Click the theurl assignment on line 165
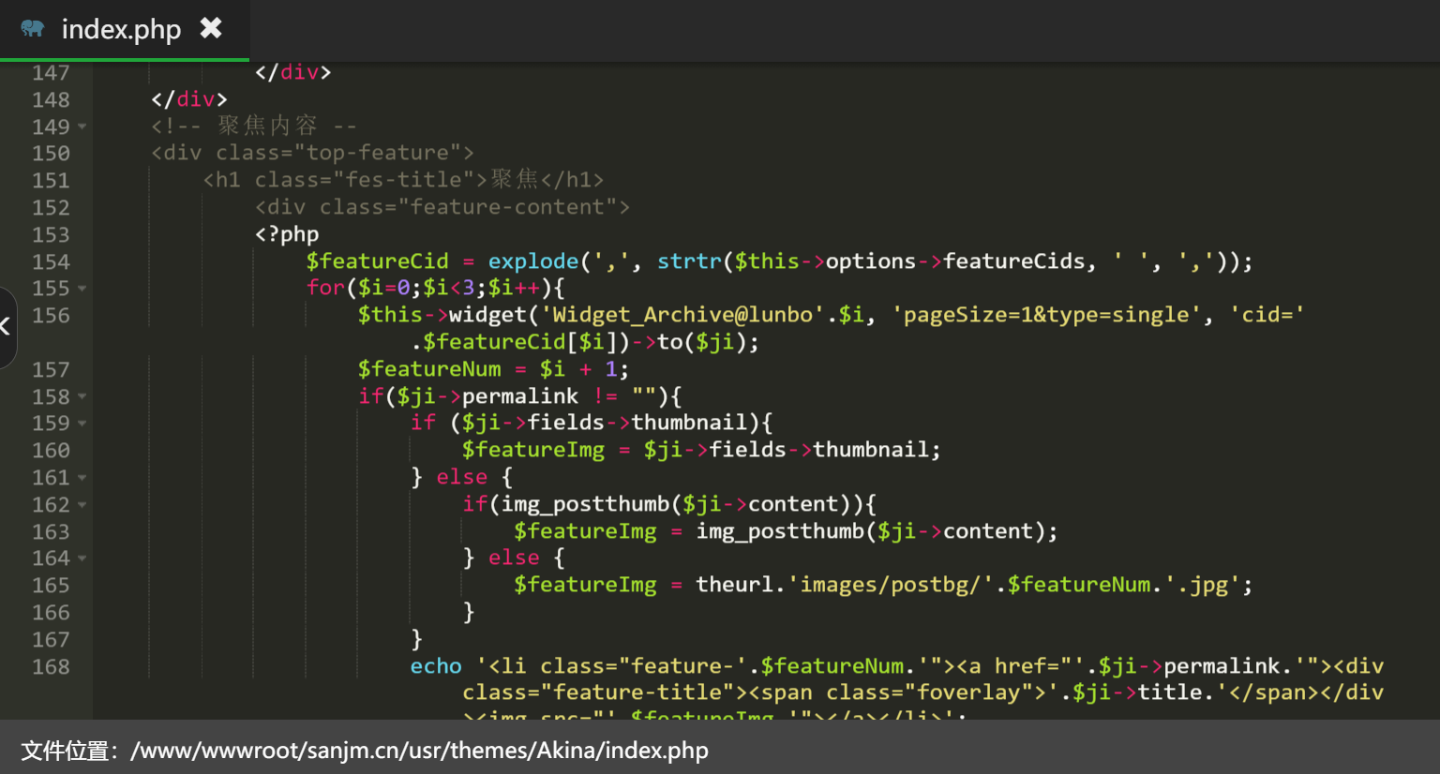 pyautogui.click(x=735, y=586)
